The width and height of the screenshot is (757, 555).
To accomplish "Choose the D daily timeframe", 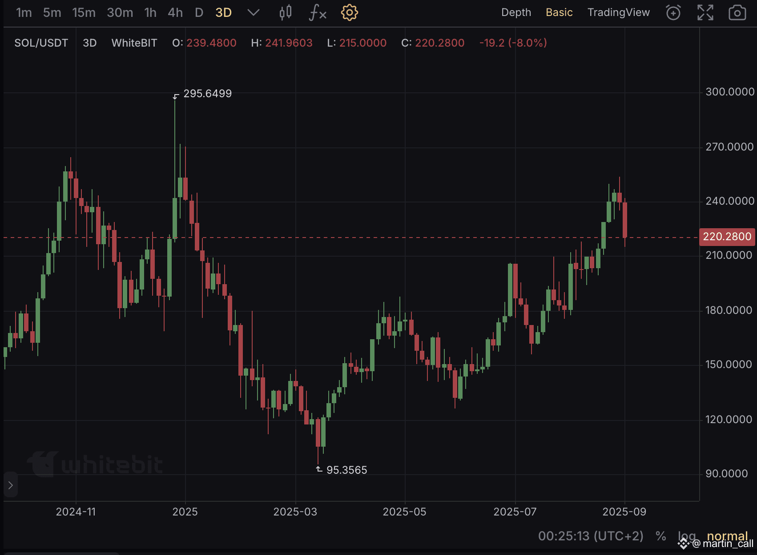I will pos(199,12).
